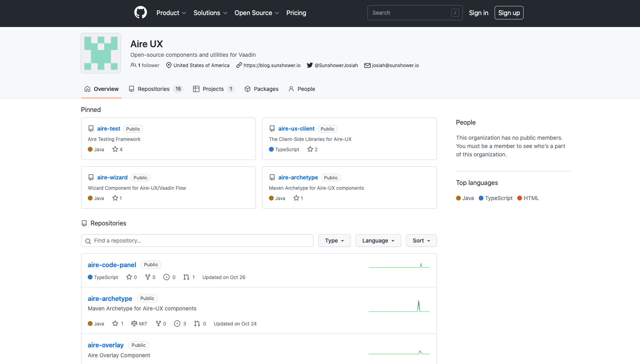
Task: Click the @SunshowerJosiah Twitter link
Action: [336, 65]
